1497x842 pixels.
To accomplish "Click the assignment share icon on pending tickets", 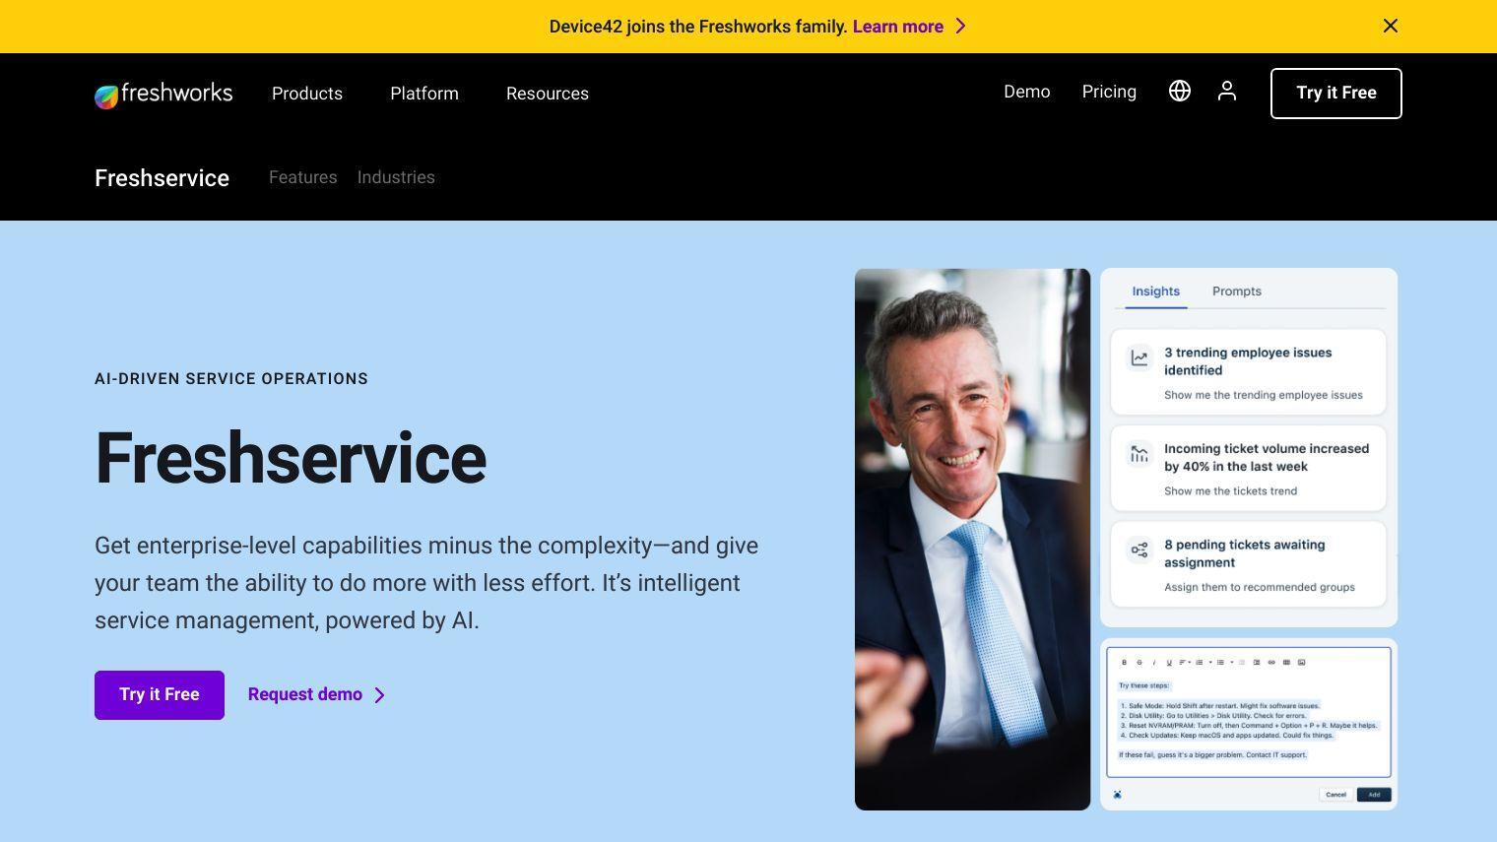I will click(x=1139, y=550).
